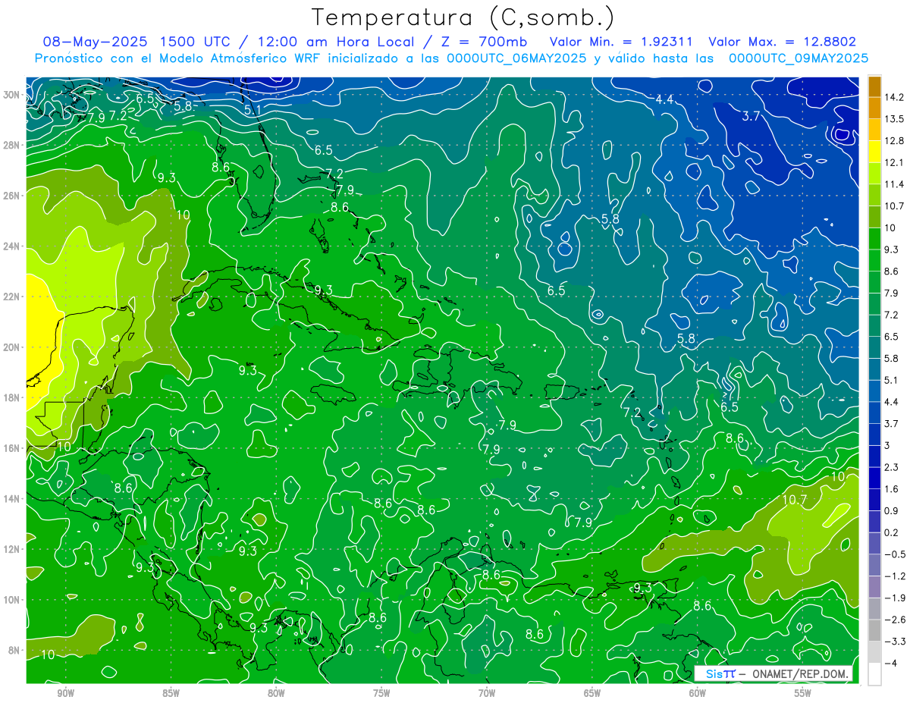Click the '26N' latitude axis label
910x703 pixels.
(11, 196)
